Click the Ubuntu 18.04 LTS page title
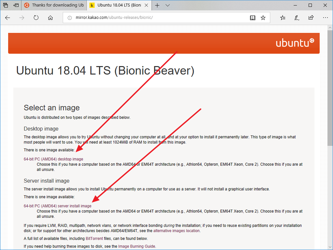This screenshot has height=250, width=333. [x=105, y=71]
